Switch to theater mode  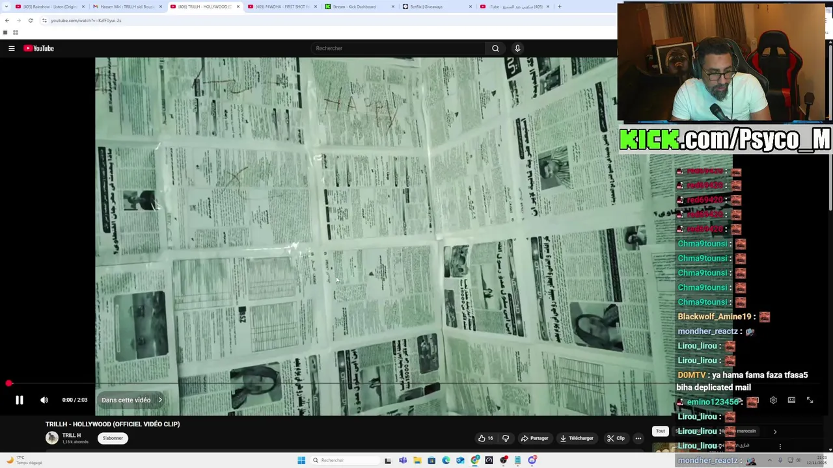pos(791,400)
